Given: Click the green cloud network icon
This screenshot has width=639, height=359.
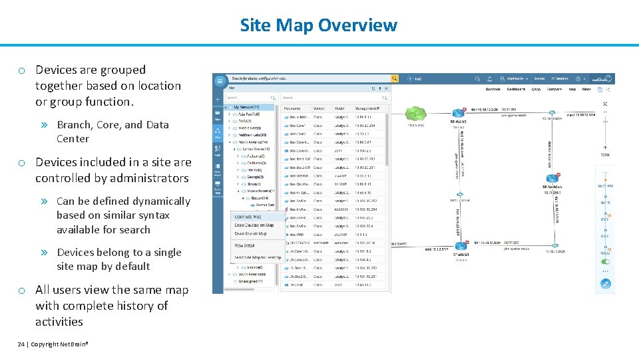Looking at the screenshot, I should pyautogui.click(x=415, y=114).
